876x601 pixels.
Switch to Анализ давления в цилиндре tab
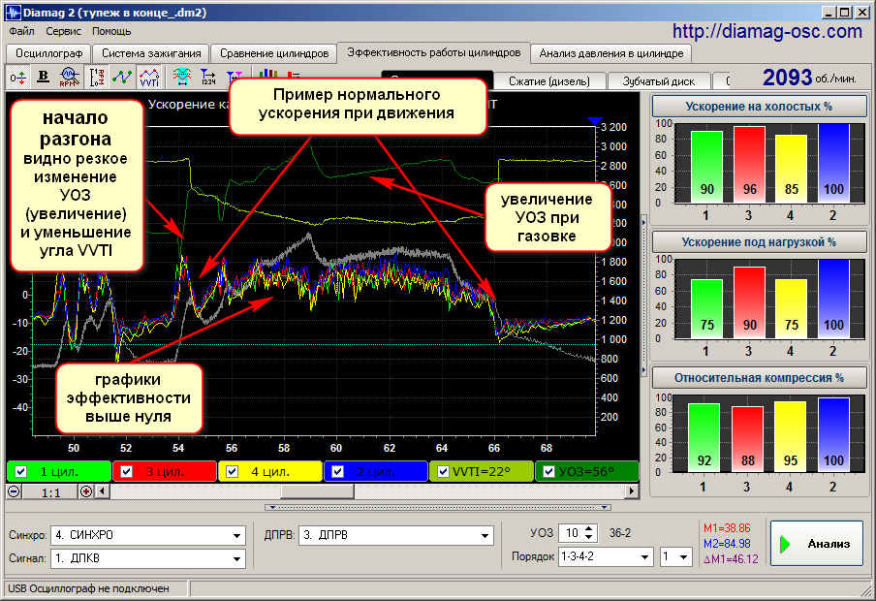coord(611,53)
